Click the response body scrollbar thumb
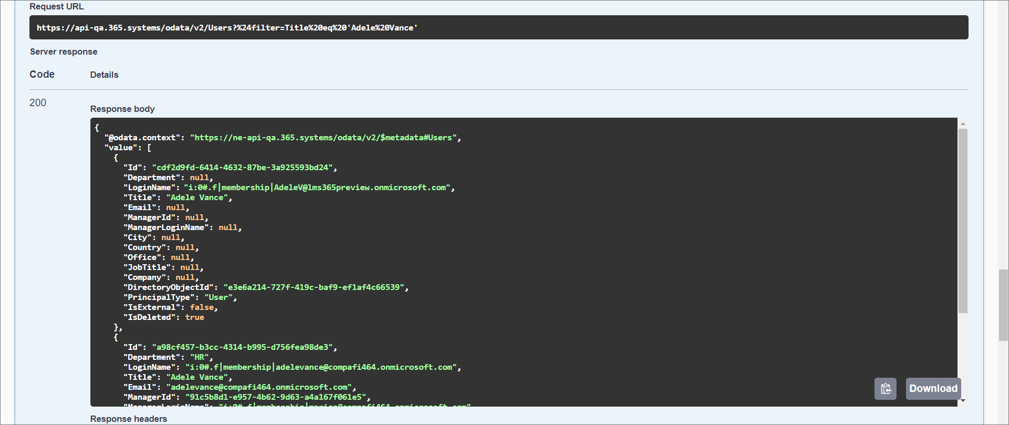 tap(963, 221)
